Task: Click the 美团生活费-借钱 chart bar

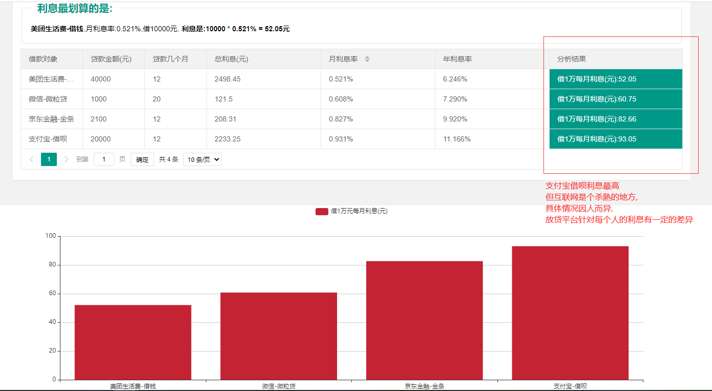Action: 133,342
